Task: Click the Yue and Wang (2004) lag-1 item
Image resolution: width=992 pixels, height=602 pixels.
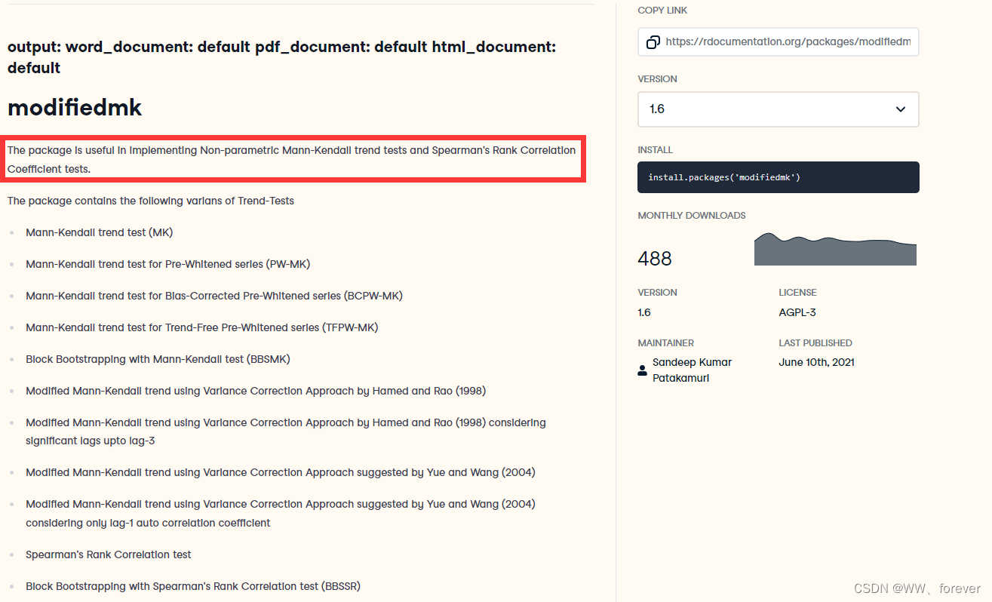Action: [x=281, y=513]
